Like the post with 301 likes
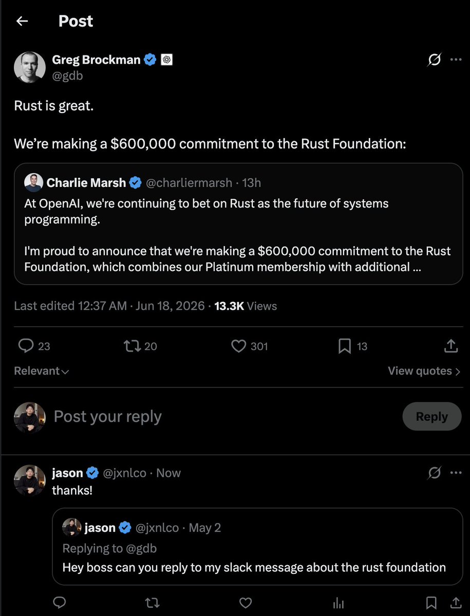 click(x=249, y=346)
